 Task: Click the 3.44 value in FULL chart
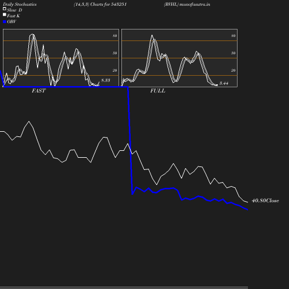click(x=224, y=83)
